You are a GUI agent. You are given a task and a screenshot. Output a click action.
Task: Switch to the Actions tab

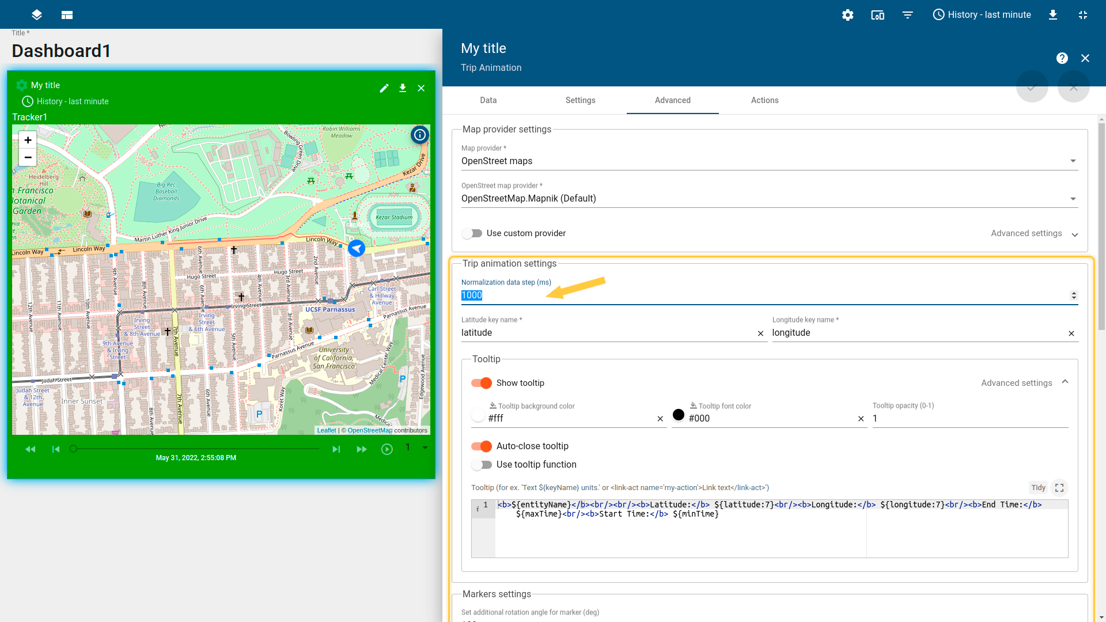tap(764, 100)
